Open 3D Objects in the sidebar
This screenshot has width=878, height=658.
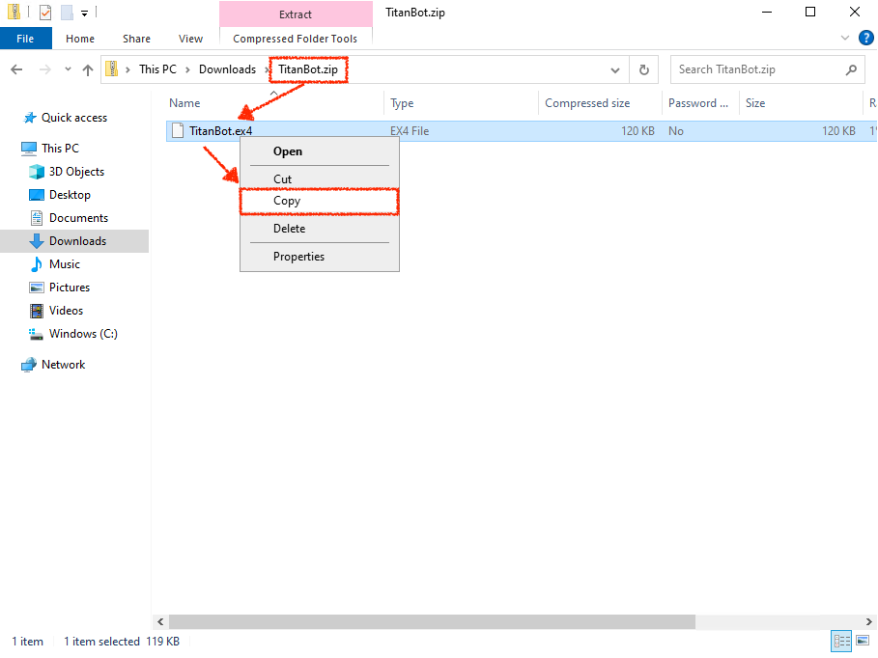pos(76,172)
